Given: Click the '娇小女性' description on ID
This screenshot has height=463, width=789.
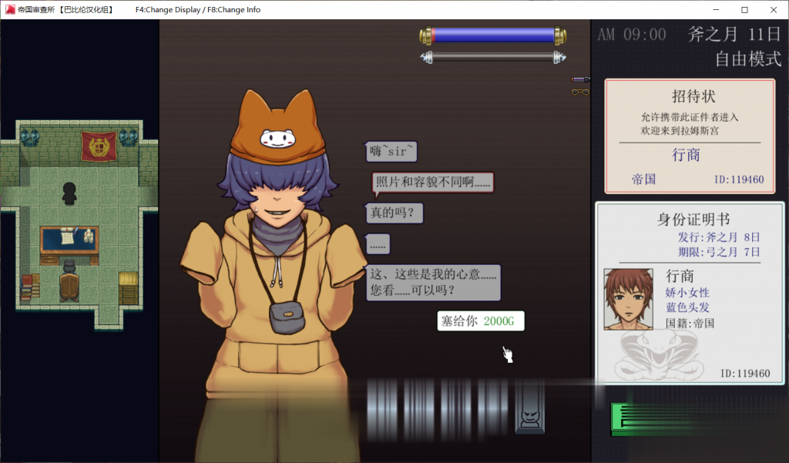Looking at the screenshot, I should tap(688, 293).
